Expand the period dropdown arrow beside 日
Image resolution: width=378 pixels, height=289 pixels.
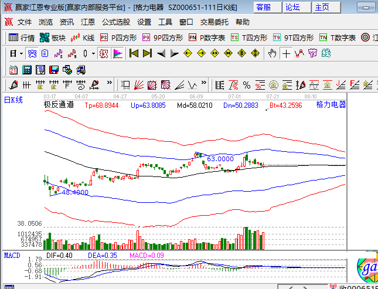point(21,53)
